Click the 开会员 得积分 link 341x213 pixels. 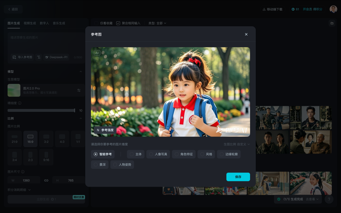312,9
